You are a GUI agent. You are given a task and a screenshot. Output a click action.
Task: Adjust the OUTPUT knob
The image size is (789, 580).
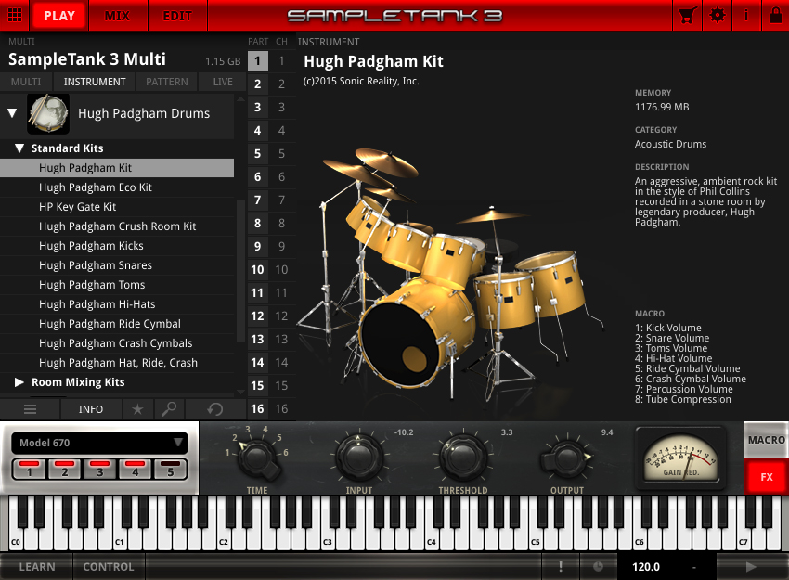pyautogui.click(x=567, y=458)
